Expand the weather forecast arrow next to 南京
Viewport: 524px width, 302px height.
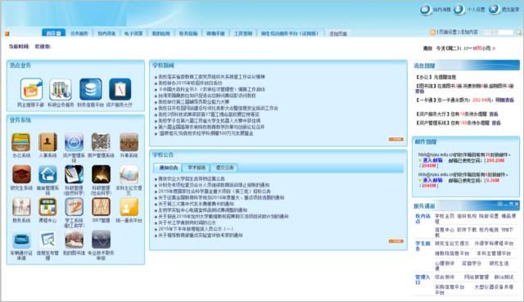point(494,48)
